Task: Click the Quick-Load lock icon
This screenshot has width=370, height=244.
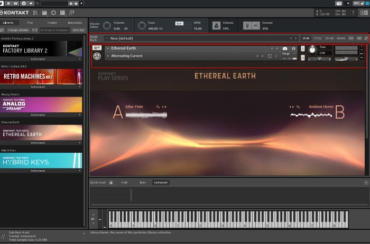Action: click(x=111, y=182)
